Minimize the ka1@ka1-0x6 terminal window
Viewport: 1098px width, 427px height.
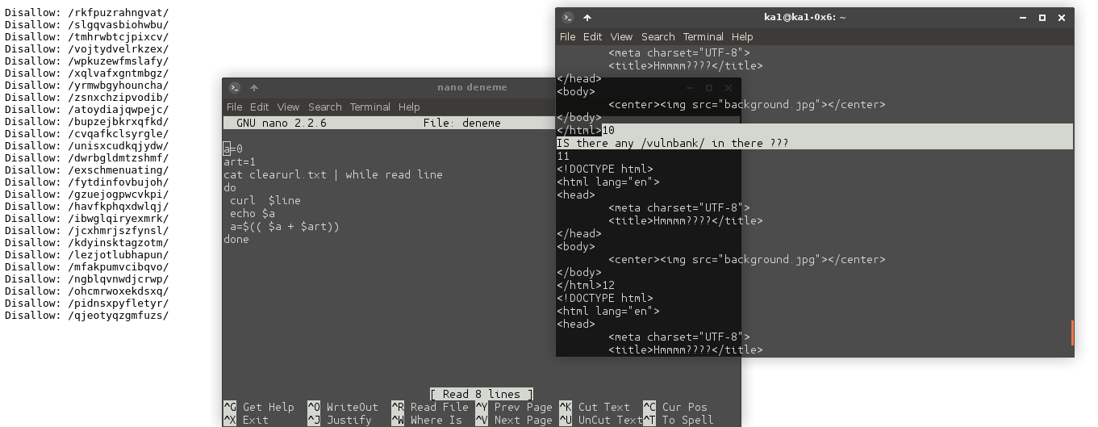[1023, 18]
